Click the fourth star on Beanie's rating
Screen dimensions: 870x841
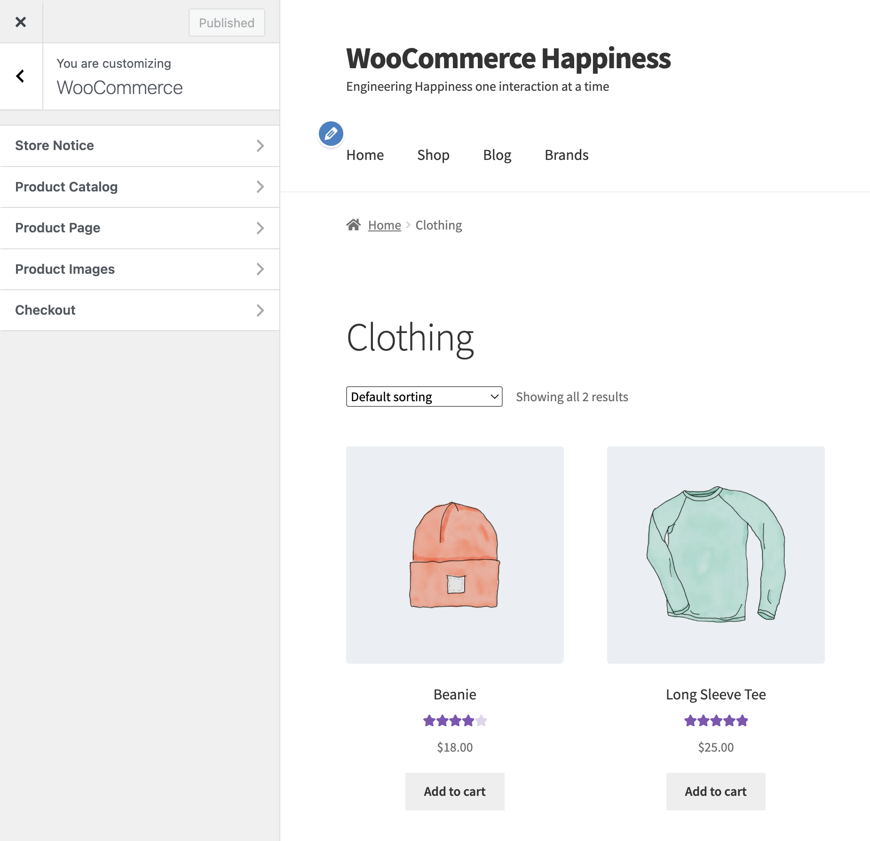(x=467, y=720)
